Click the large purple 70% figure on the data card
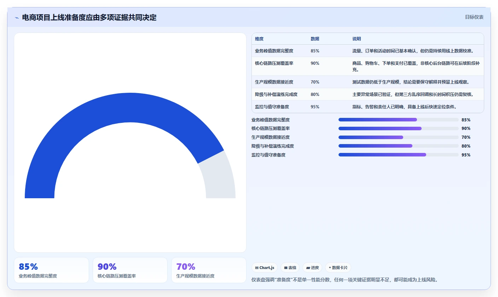This screenshot has height=297, width=498. [186, 267]
